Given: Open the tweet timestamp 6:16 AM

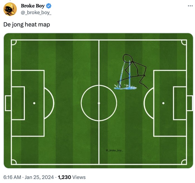Looking at the screenshot, I should click(x=12, y=177).
